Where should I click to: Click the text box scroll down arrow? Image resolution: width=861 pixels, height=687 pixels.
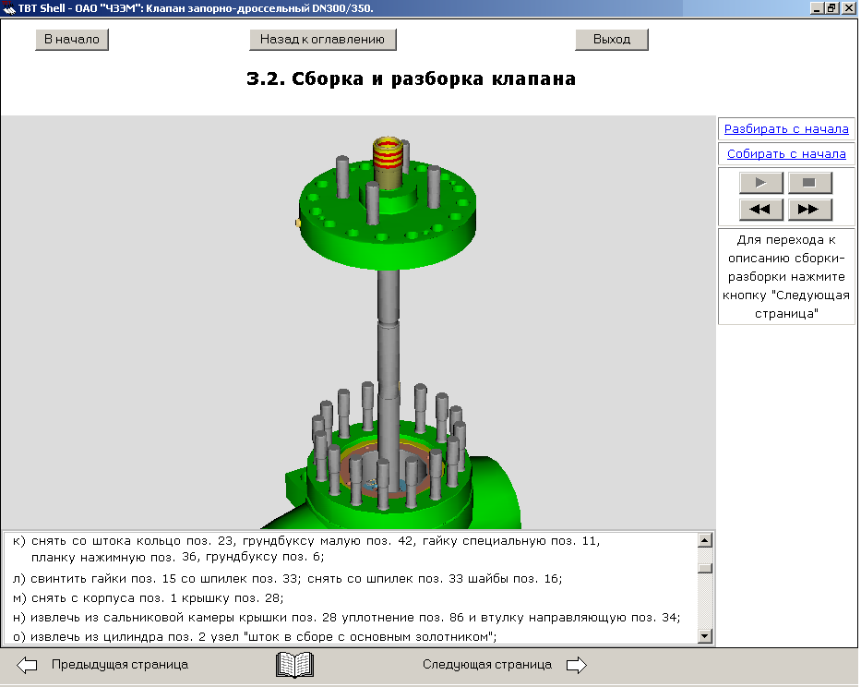[704, 636]
